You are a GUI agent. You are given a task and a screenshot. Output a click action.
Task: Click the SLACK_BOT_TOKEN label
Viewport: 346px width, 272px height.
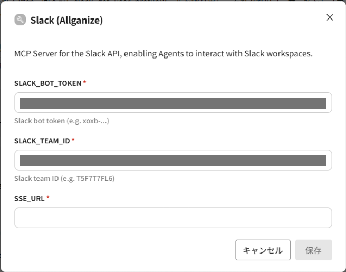(x=48, y=83)
